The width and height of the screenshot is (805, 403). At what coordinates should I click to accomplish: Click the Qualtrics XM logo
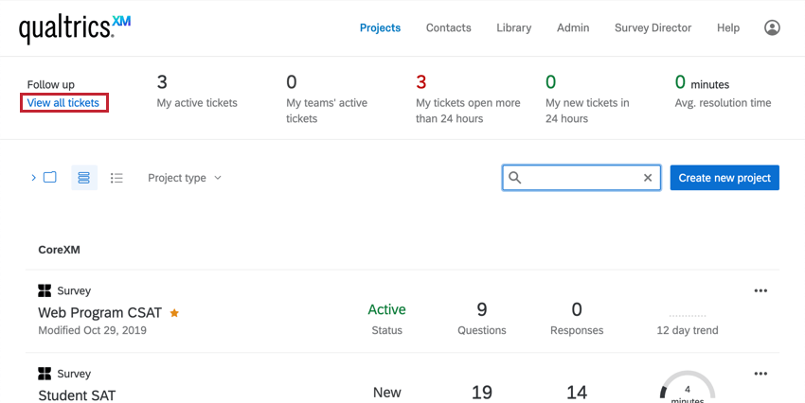[x=75, y=29]
